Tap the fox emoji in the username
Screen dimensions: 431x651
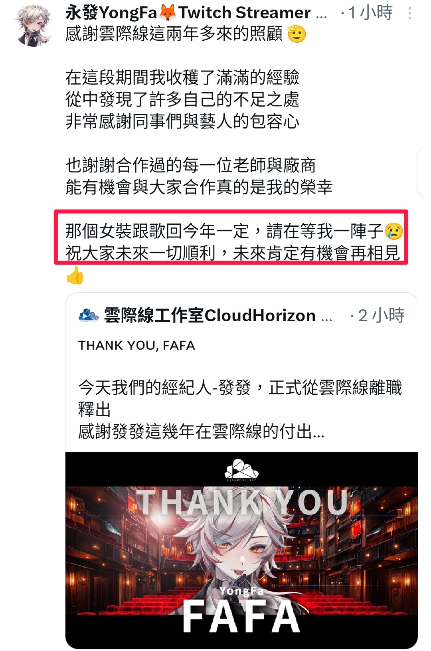[x=168, y=13]
